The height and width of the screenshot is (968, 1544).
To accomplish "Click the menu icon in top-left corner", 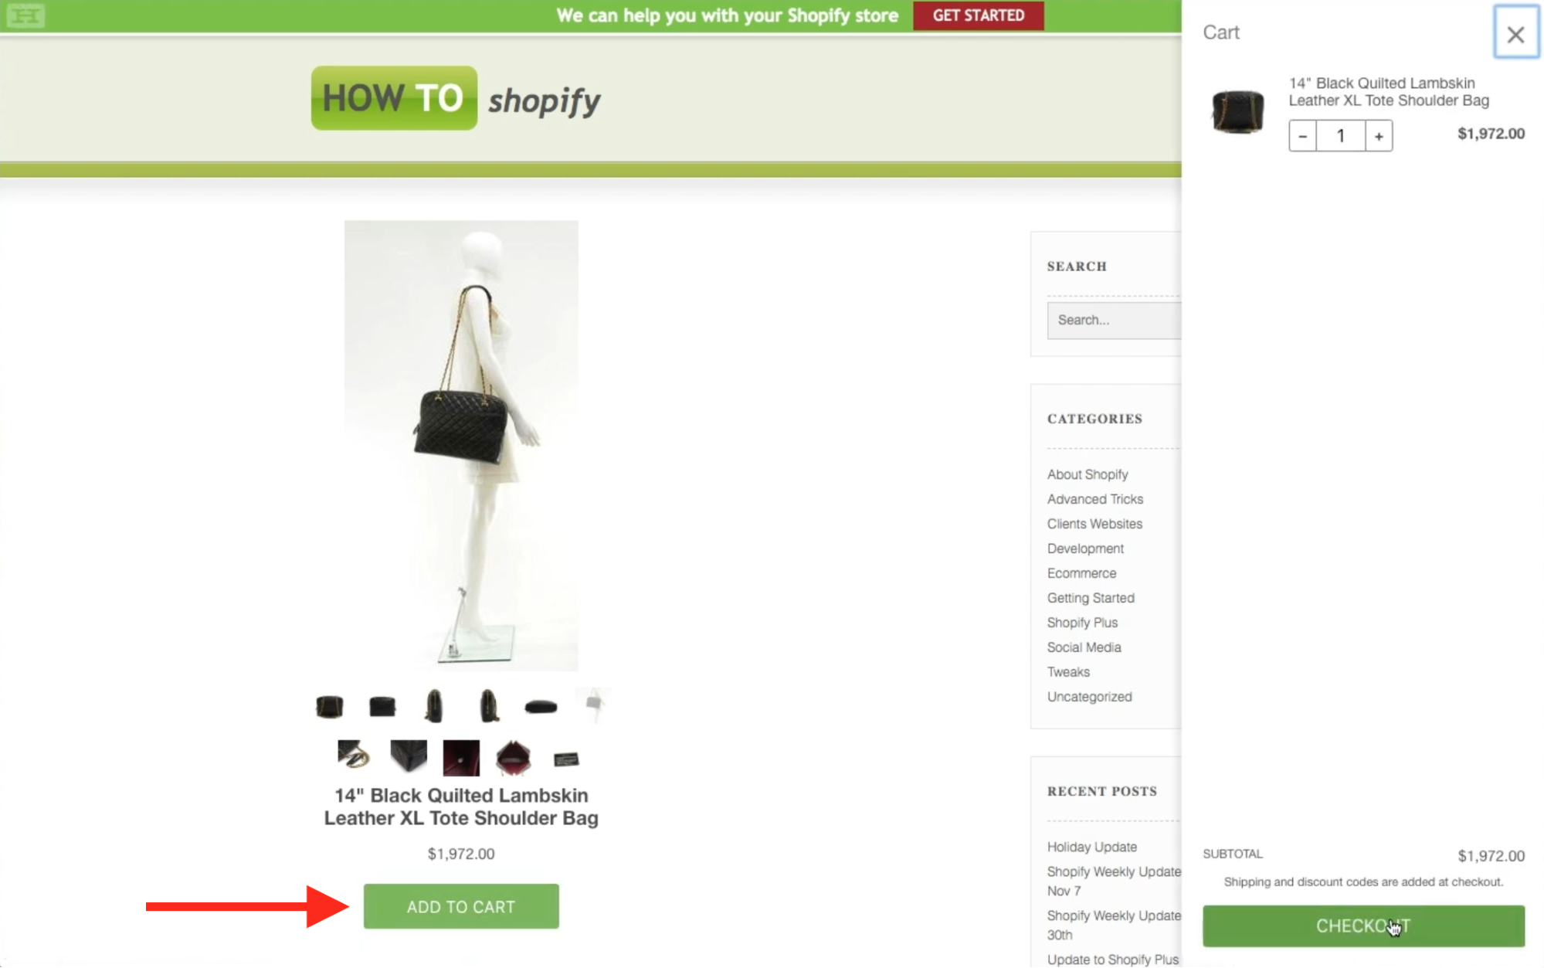I will pyautogui.click(x=25, y=15).
